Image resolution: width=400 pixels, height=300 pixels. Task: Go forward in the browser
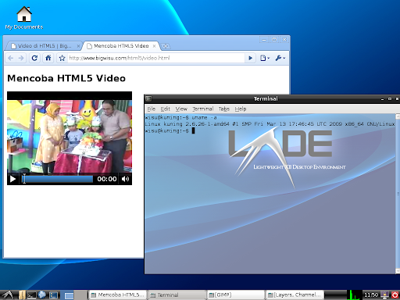tap(21, 58)
